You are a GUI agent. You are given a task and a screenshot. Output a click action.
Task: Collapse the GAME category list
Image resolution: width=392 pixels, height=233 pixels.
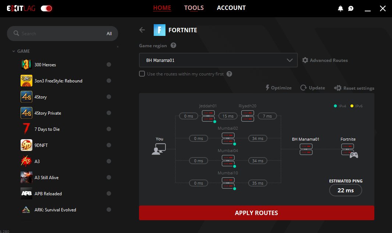pyautogui.click(x=14, y=51)
